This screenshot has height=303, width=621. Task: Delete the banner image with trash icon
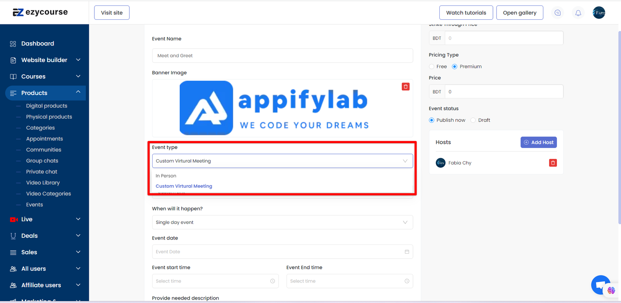406,87
